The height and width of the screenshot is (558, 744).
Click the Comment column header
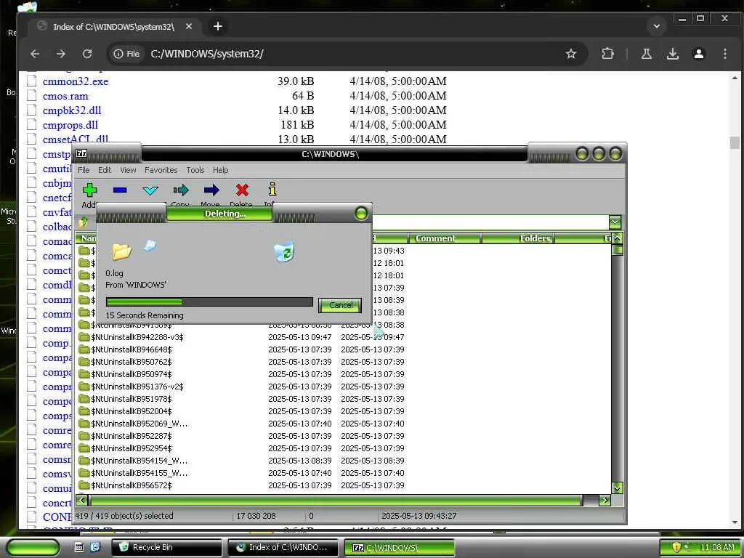pos(444,238)
